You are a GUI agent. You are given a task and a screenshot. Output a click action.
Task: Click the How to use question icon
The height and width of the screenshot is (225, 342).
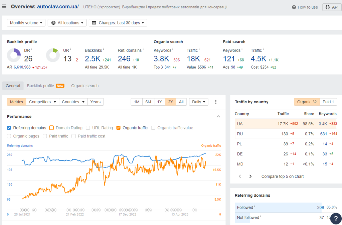click(x=294, y=7)
